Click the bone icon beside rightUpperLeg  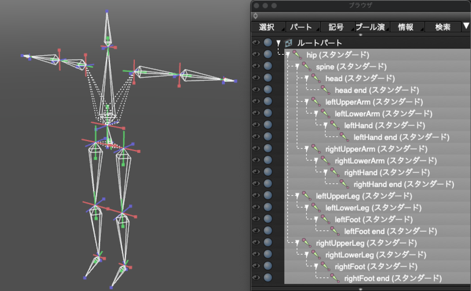pos(307,243)
